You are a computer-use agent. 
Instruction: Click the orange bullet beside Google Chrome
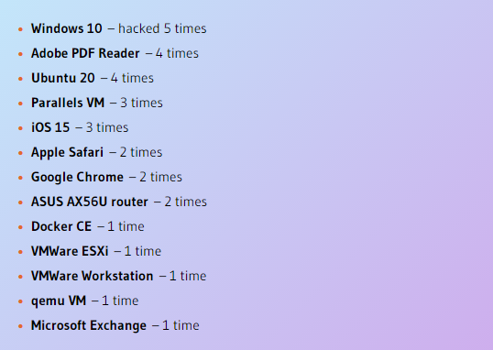pyautogui.click(x=21, y=178)
